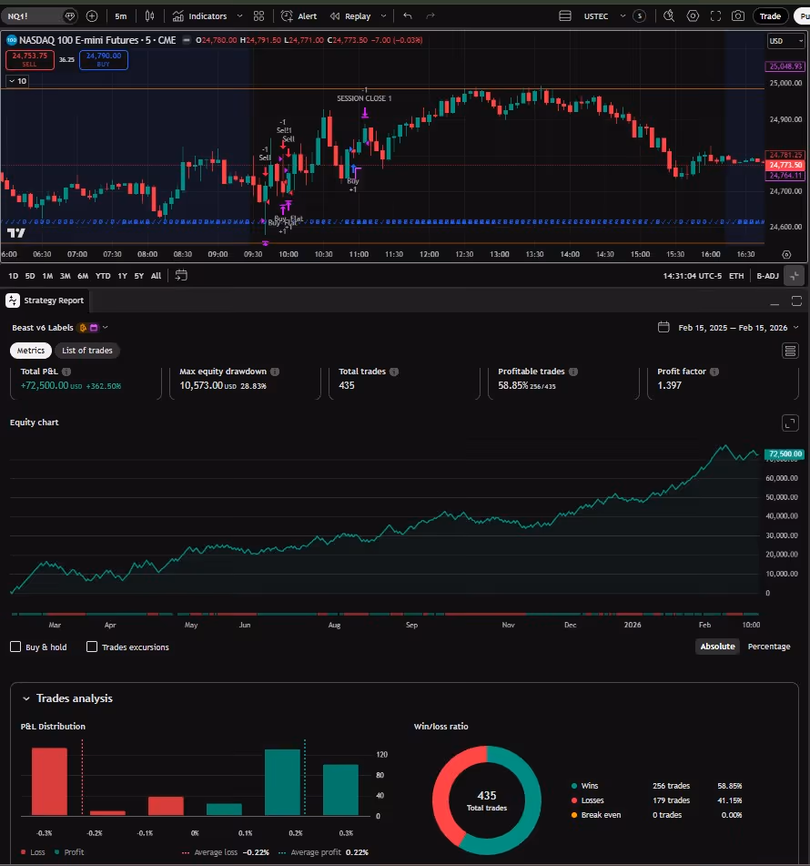Expand the Replay options arrow

pyautogui.click(x=384, y=16)
